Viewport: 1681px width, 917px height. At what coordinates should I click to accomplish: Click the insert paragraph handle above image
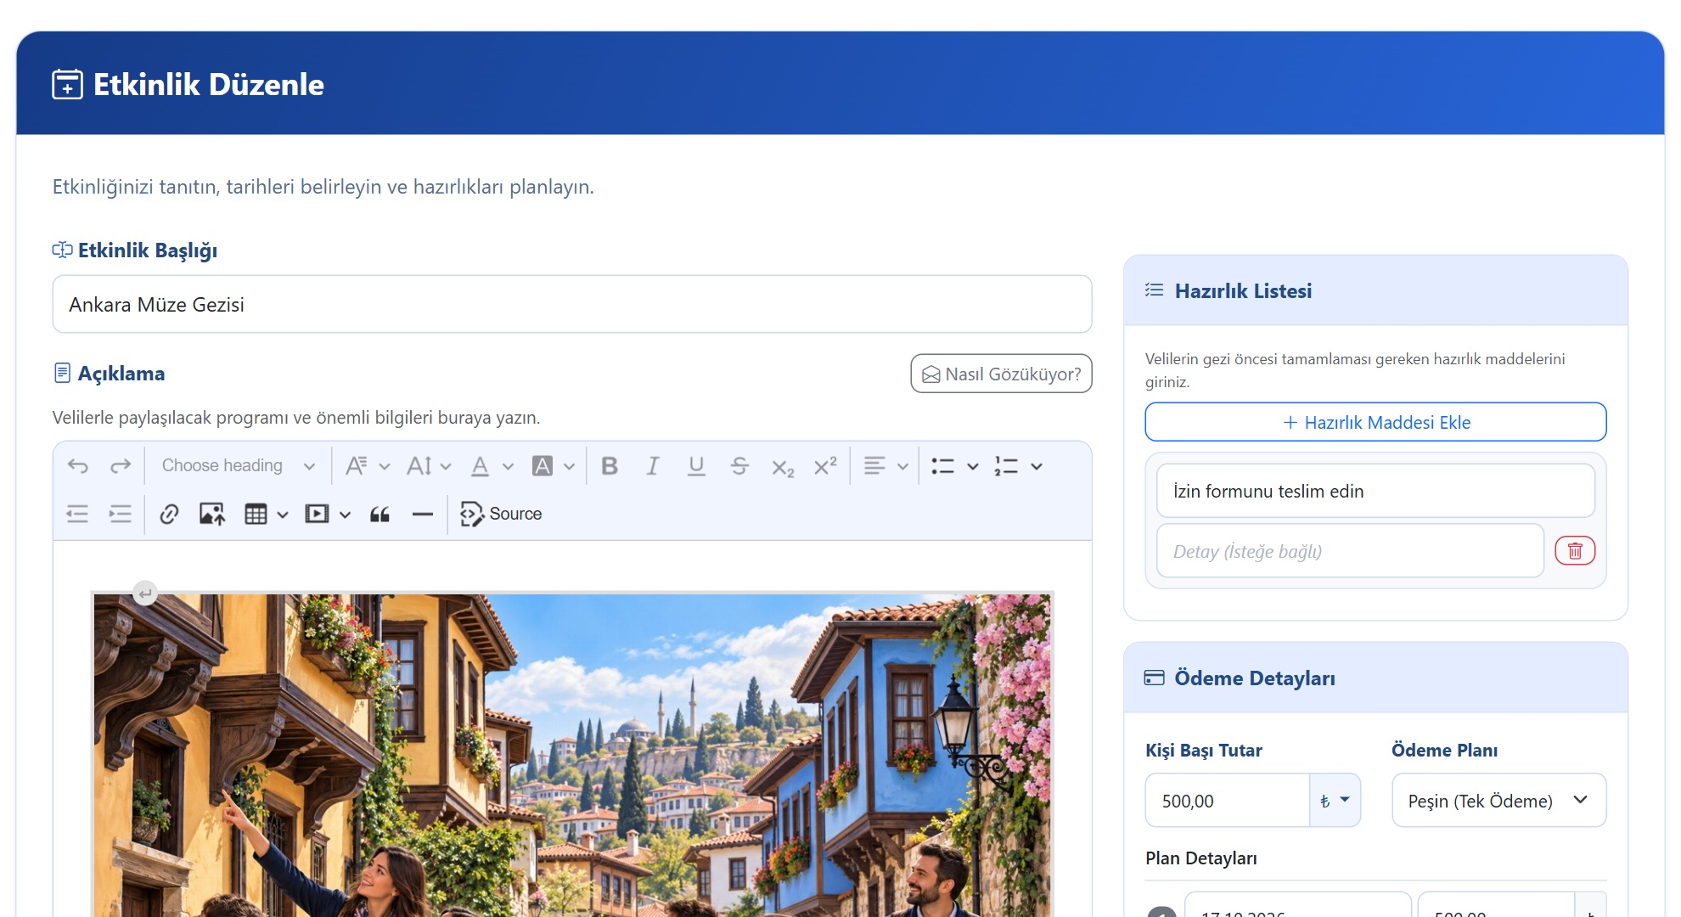[x=145, y=593]
